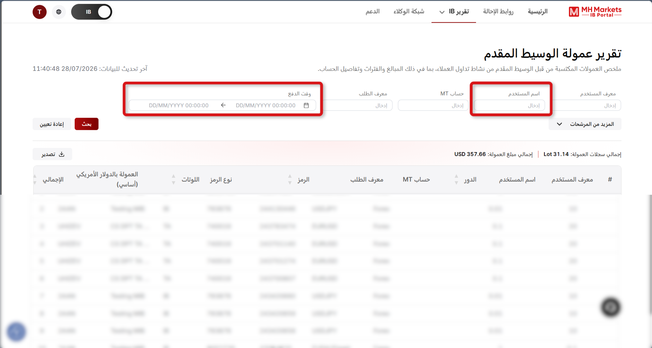The width and height of the screenshot is (652, 348).
Task: Click the نوع الرمز column header
Action: [x=221, y=179]
